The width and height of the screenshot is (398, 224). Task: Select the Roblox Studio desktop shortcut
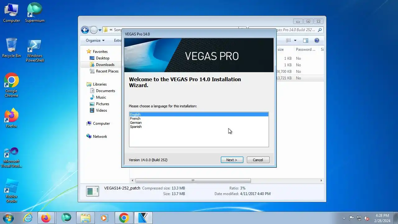coord(12,191)
